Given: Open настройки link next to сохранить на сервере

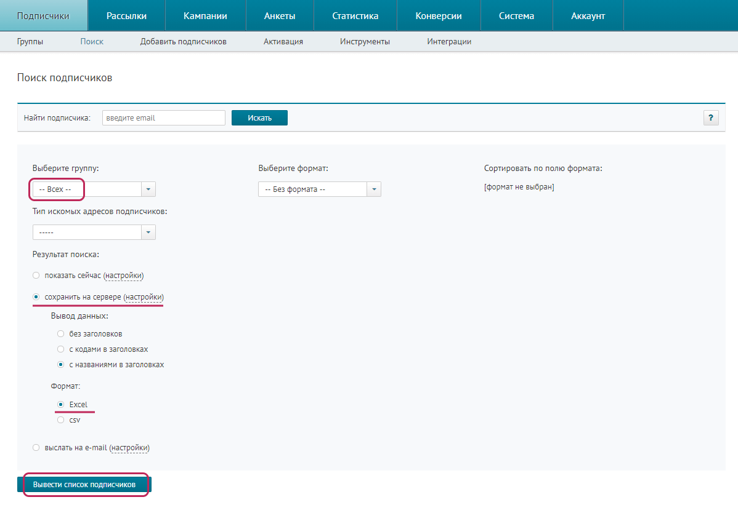Looking at the screenshot, I should point(145,297).
